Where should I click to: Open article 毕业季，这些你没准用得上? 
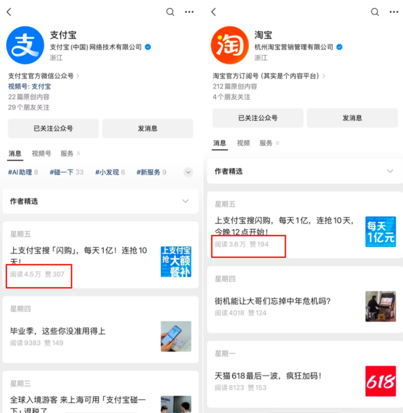pos(58,331)
